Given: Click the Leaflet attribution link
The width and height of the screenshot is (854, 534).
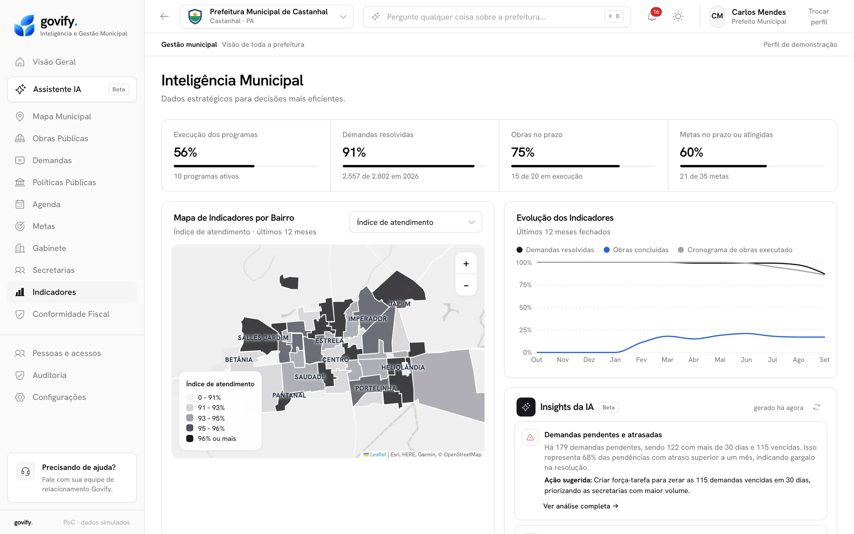Looking at the screenshot, I should [x=378, y=454].
